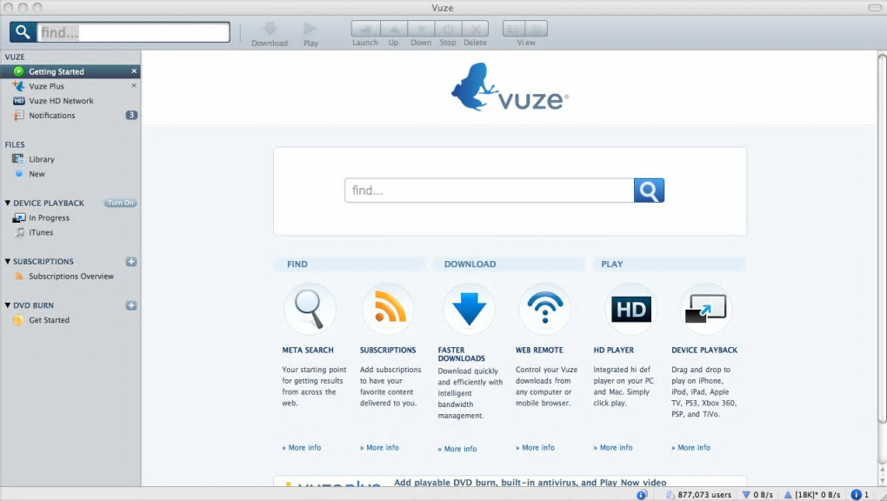Image resolution: width=887 pixels, height=501 pixels.
Task: Click the Download toolbar arrow icon
Action: click(270, 29)
